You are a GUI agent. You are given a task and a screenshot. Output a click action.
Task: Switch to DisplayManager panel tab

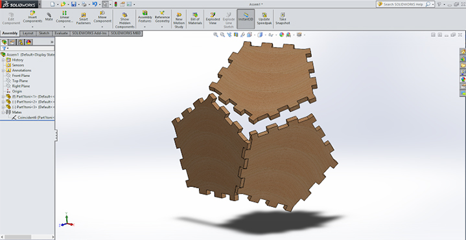click(x=29, y=42)
